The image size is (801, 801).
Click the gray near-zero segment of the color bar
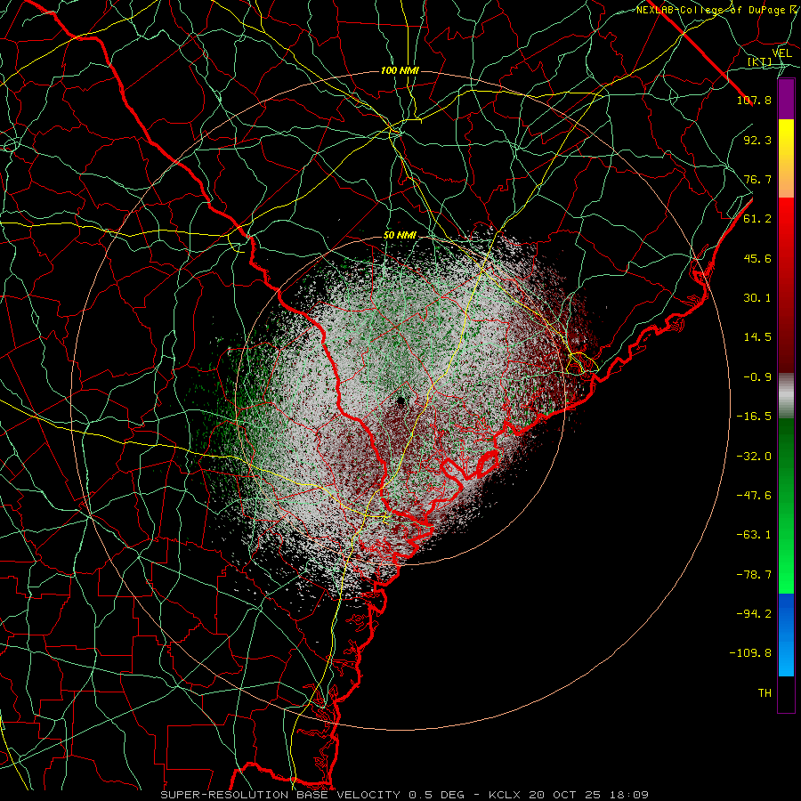click(786, 396)
